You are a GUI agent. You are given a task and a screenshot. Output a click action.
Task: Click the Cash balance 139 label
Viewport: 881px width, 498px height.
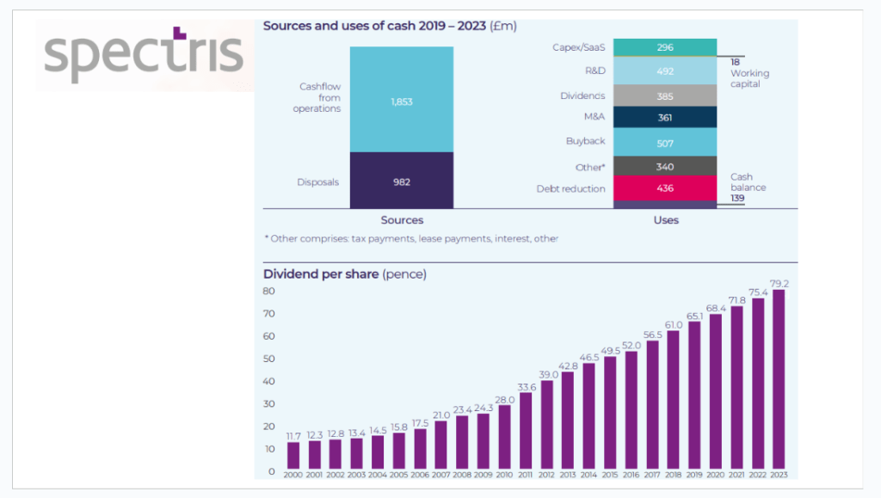click(x=748, y=188)
